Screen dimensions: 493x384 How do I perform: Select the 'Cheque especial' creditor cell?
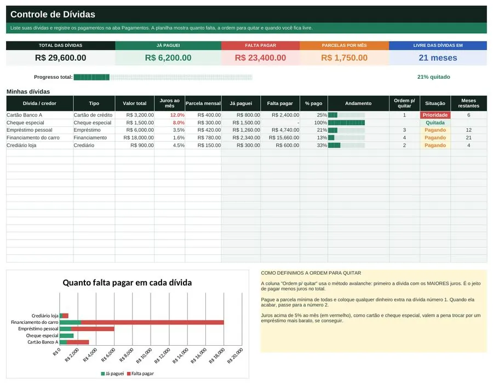pyautogui.click(x=39, y=123)
